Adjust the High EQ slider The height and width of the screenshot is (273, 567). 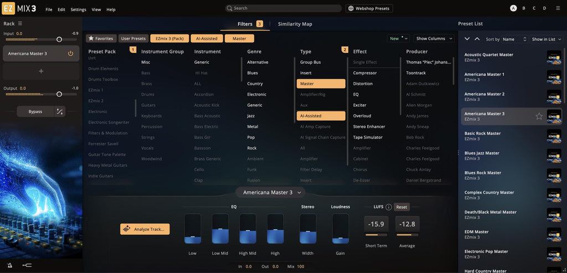[x=275, y=229]
